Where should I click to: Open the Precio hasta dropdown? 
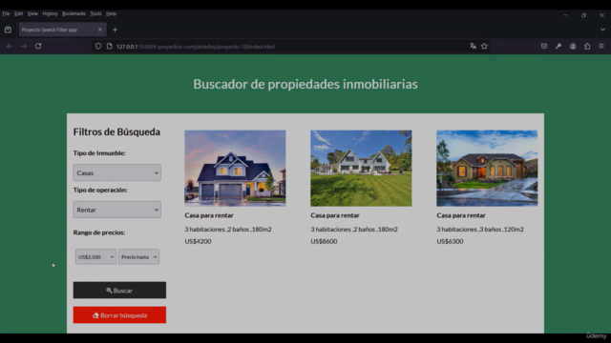138,256
